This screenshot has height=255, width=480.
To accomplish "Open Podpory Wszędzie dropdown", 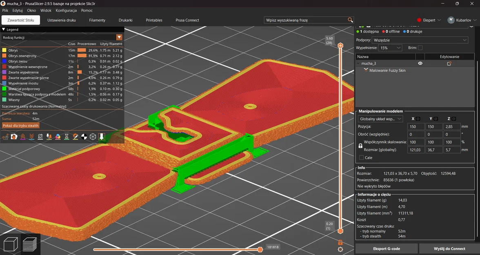I will coord(420,40).
